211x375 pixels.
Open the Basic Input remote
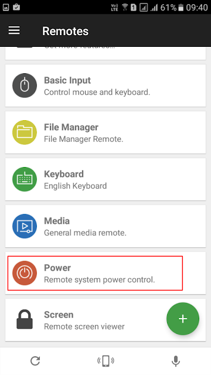[x=105, y=86]
